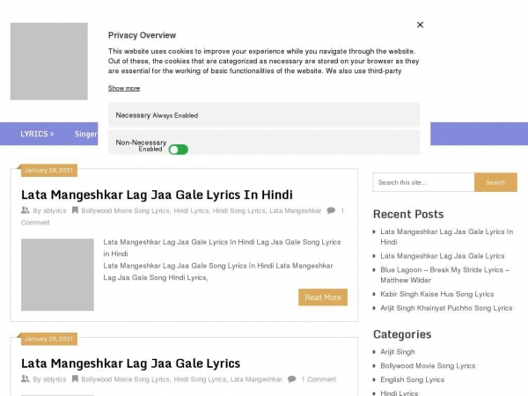Click the Privacy Overview heading
Image resolution: width=528 pixels, height=396 pixels.
tap(142, 35)
